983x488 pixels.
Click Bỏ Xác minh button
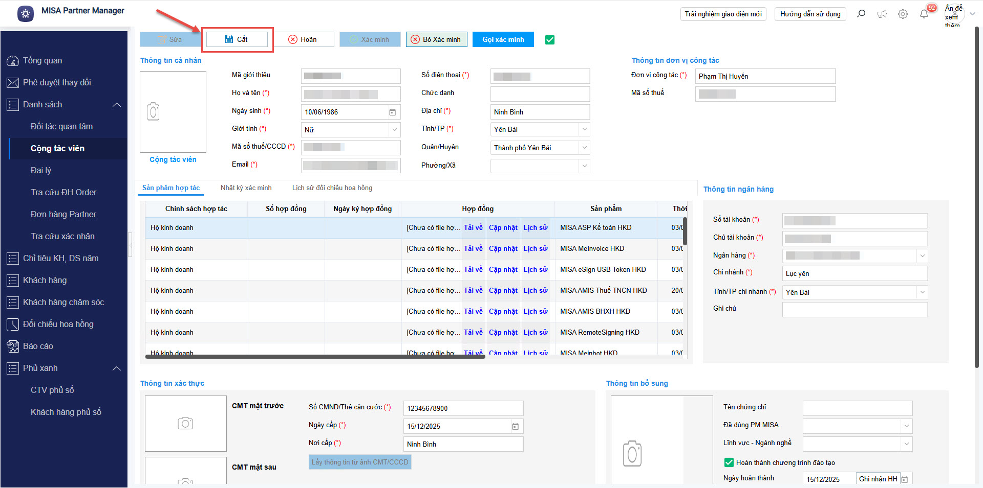point(436,39)
